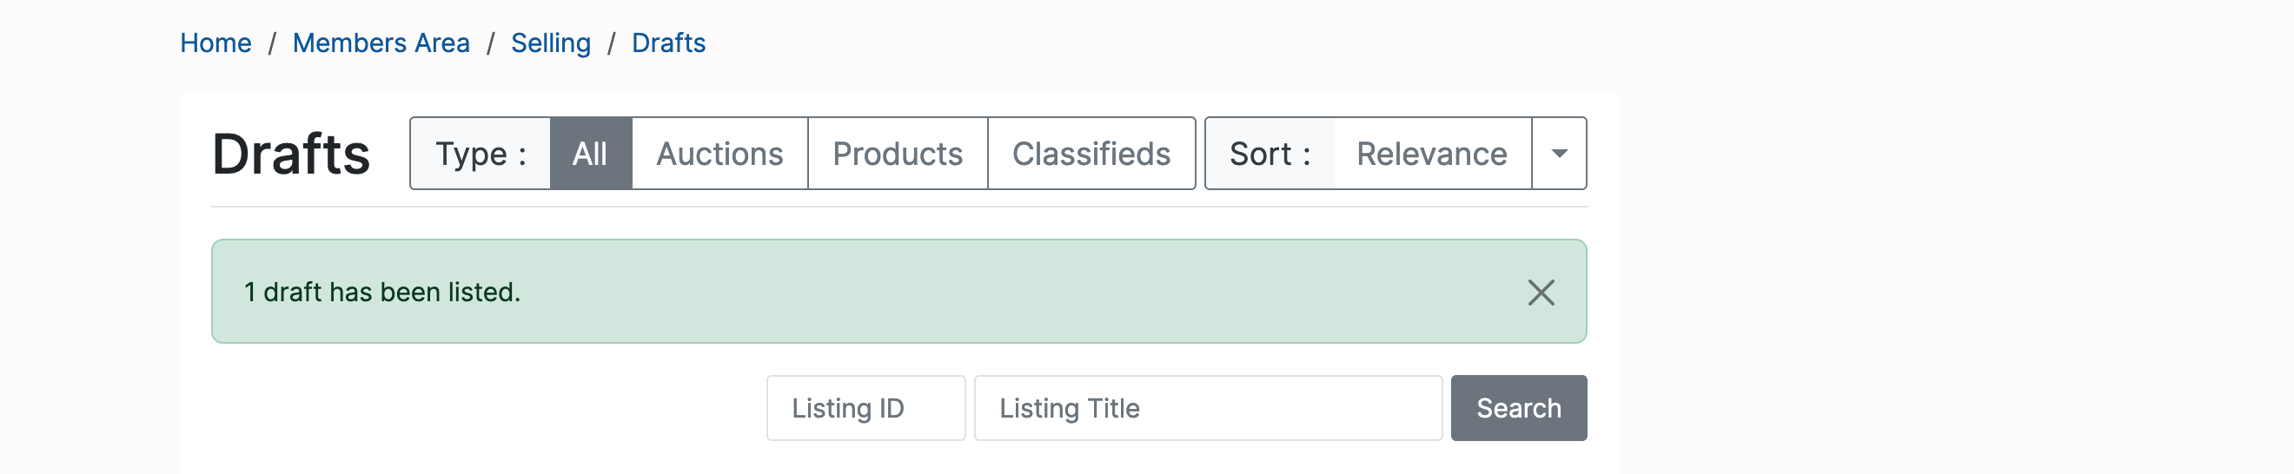Go to Home breadcrumb link
Screen dimensions: 2294x474
[x=215, y=43]
